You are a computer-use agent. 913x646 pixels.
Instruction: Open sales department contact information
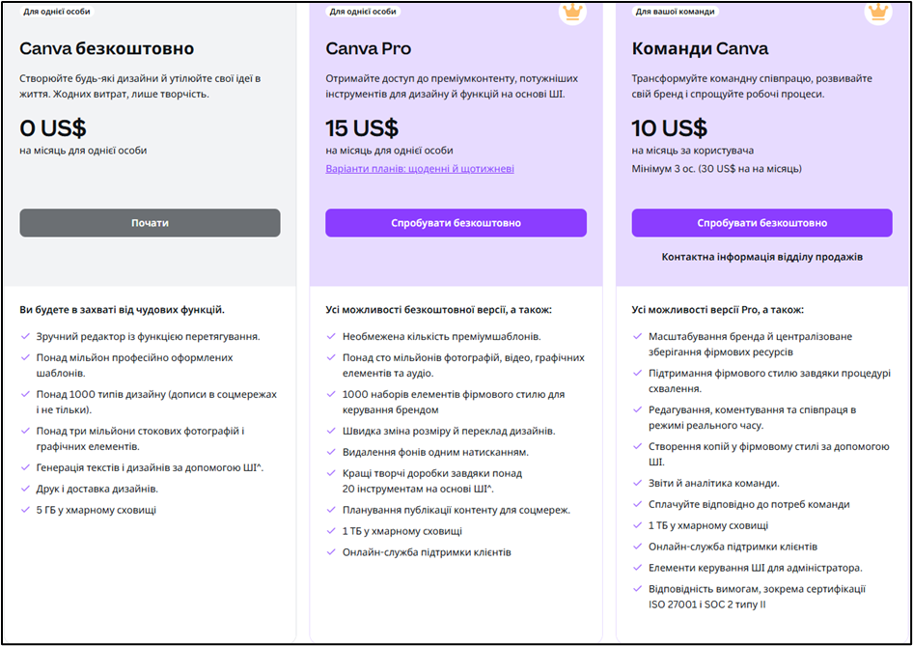761,255
